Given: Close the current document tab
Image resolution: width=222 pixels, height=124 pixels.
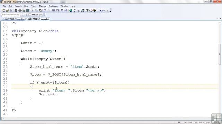Looking at the screenshot, I should coord(221,19).
